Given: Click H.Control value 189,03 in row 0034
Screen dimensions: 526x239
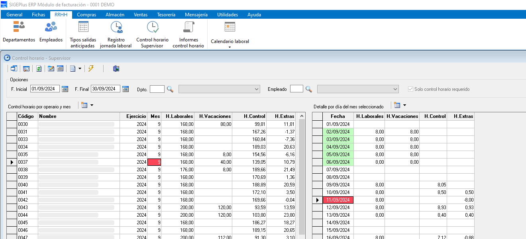Looking at the screenshot, I should (x=249, y=147).
